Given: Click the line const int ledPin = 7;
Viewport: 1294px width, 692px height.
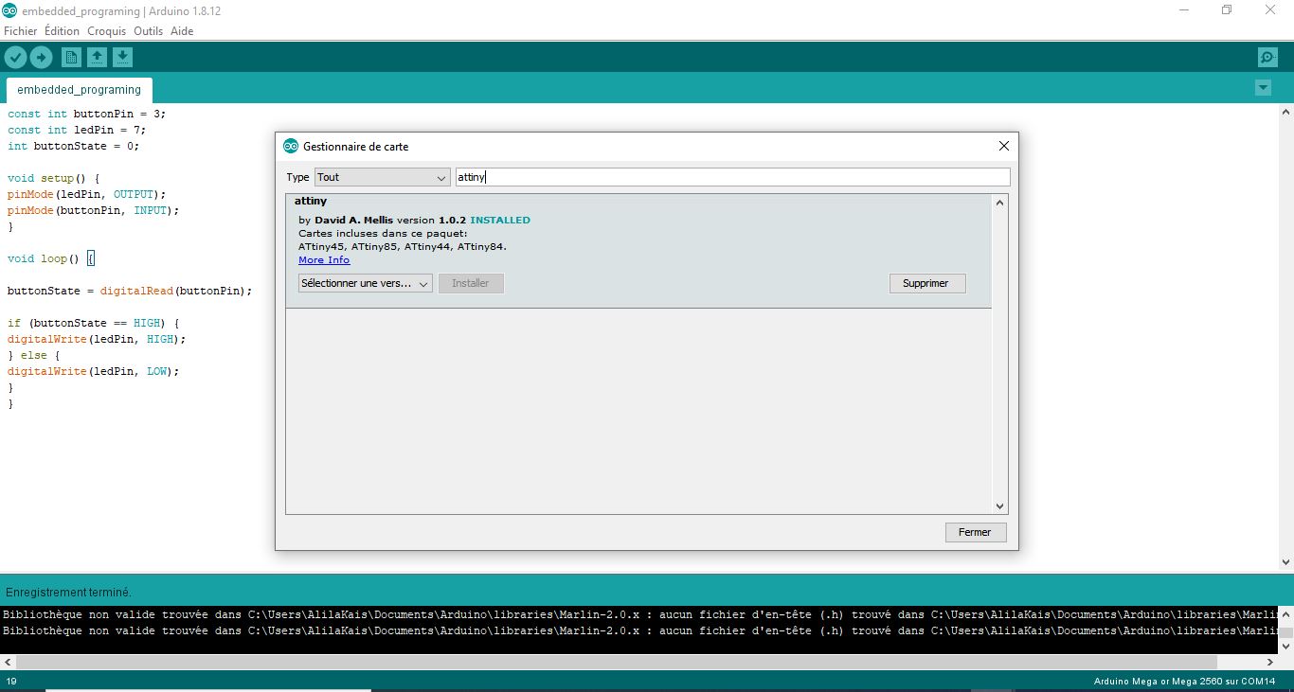Looking at the screenshot, I should tap(77, 130).
